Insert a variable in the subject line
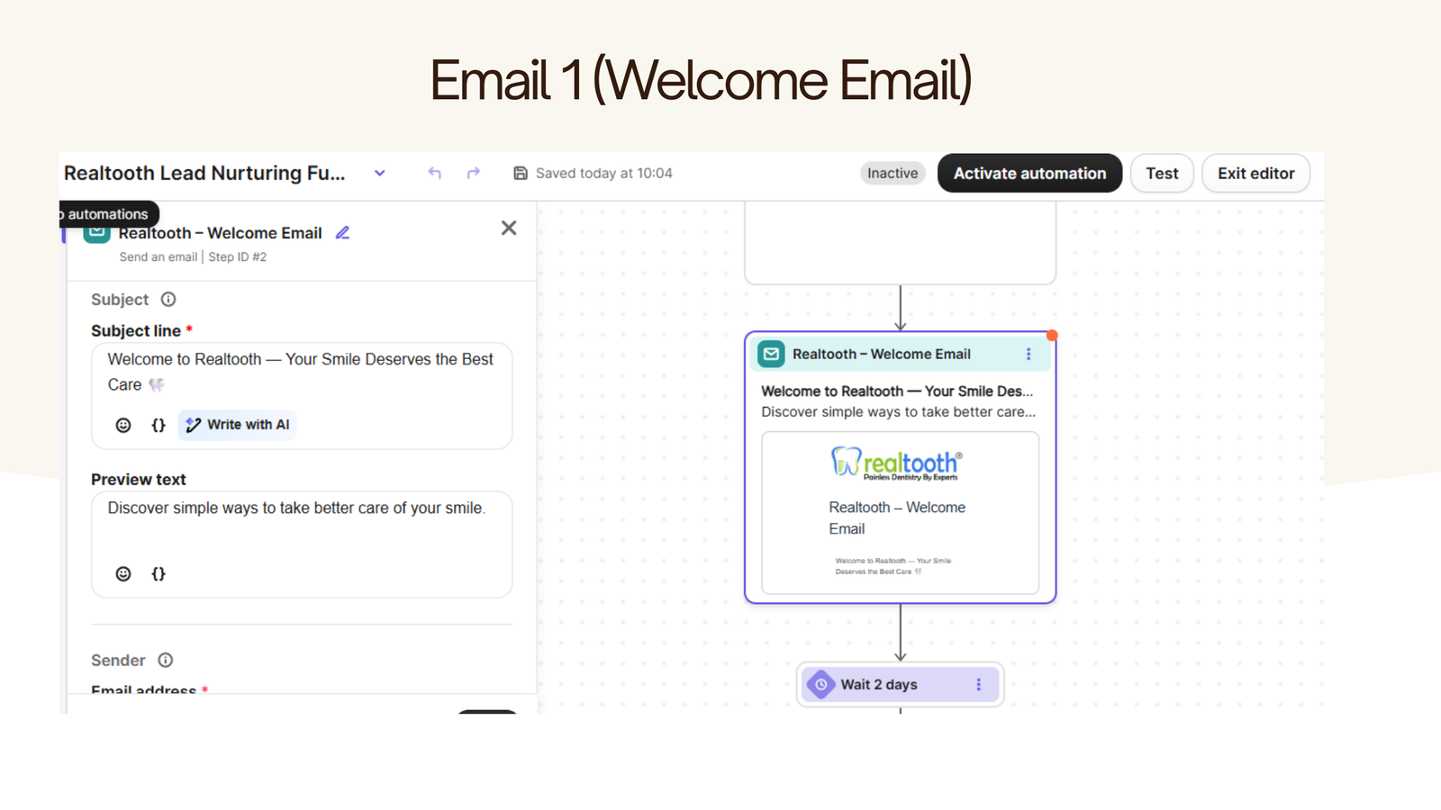The image size is (1441, 810). tap(159, 425)
